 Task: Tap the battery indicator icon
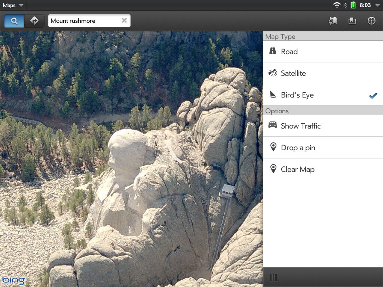pyautogui.click(x=353, y=5)
